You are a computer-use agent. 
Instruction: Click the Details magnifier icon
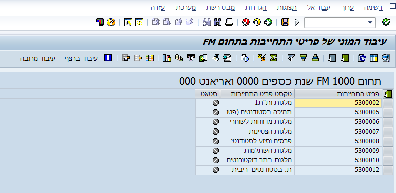pos(386,58)
